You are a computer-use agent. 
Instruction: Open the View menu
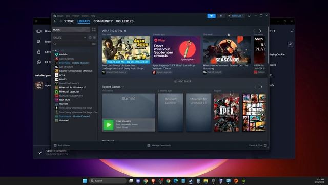[x=68, y=16]
